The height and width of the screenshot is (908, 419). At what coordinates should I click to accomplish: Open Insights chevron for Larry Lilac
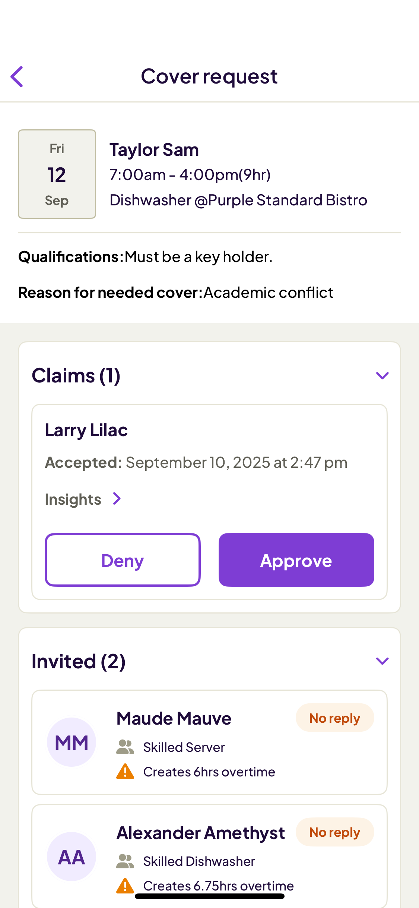[117, 499]
